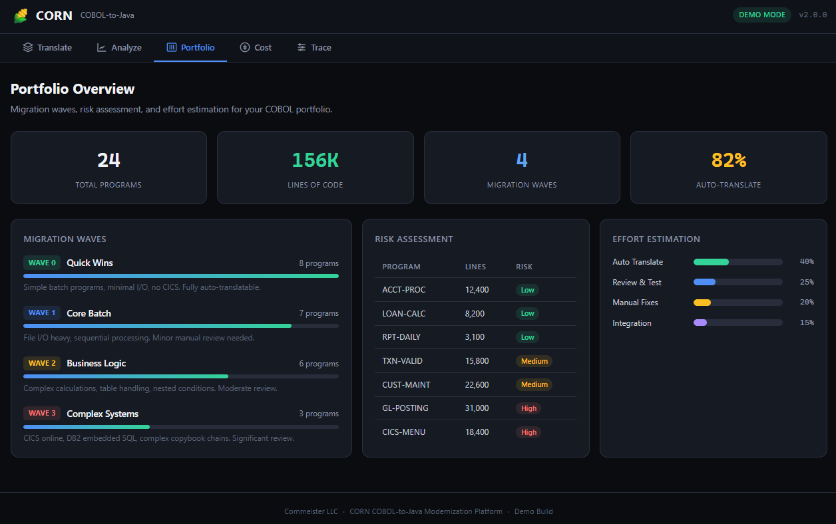
Task: Click the Portfolio columns icon
Action: pos(172,47)
